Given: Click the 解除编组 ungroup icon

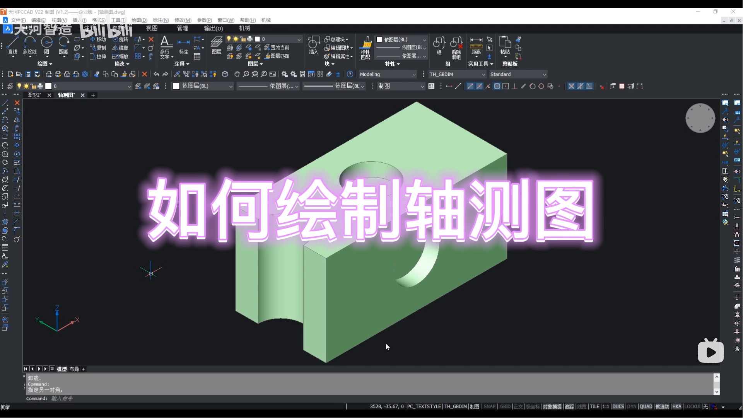Looking at the screenshot, I should (x=456, y=48).
